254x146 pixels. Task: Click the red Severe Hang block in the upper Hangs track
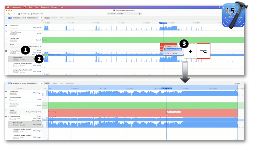pyautogui.click(x=169, y=46)
